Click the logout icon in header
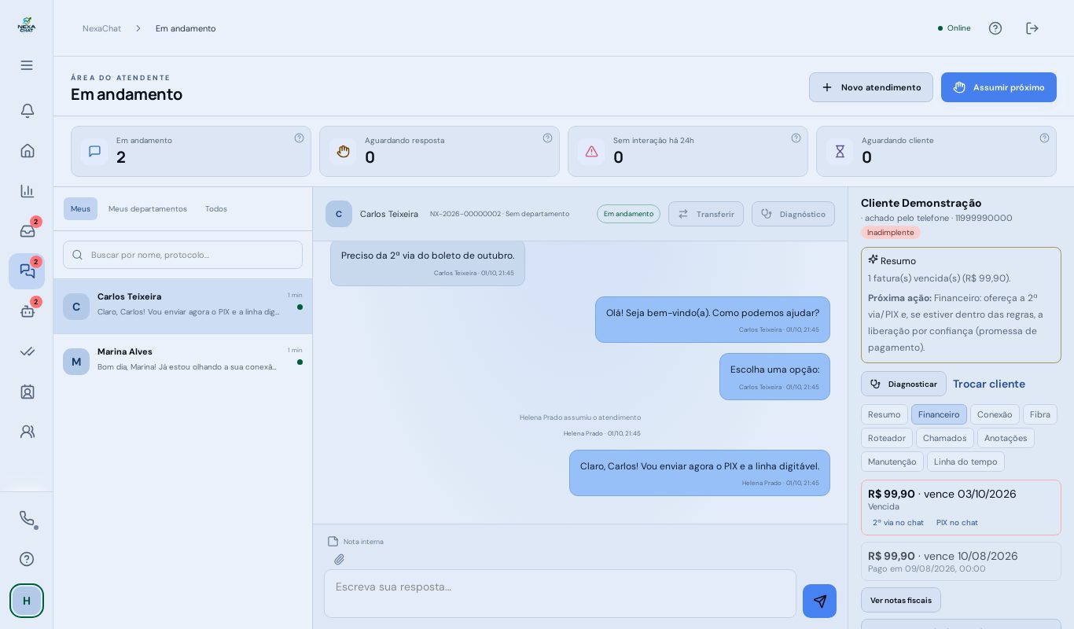 point(1032,28)
